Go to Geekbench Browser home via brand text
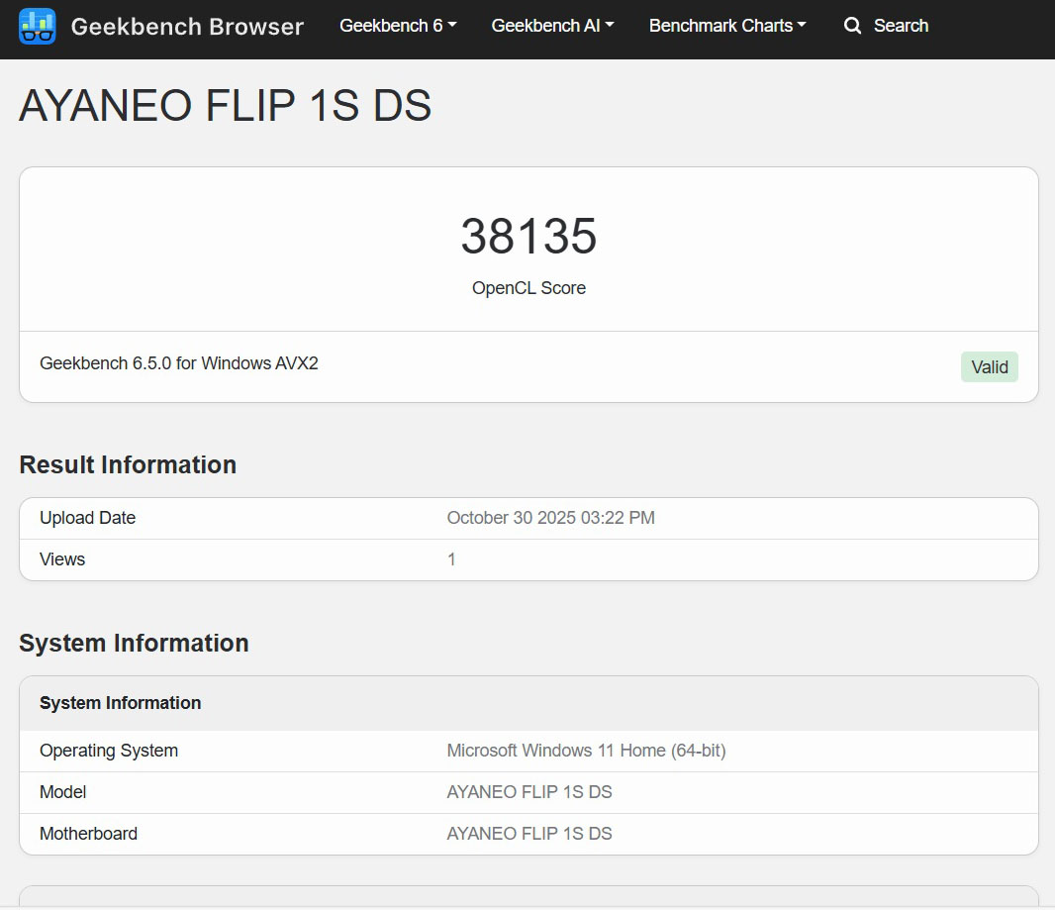This screenshot has width=1055, height=910. (187, 27)
